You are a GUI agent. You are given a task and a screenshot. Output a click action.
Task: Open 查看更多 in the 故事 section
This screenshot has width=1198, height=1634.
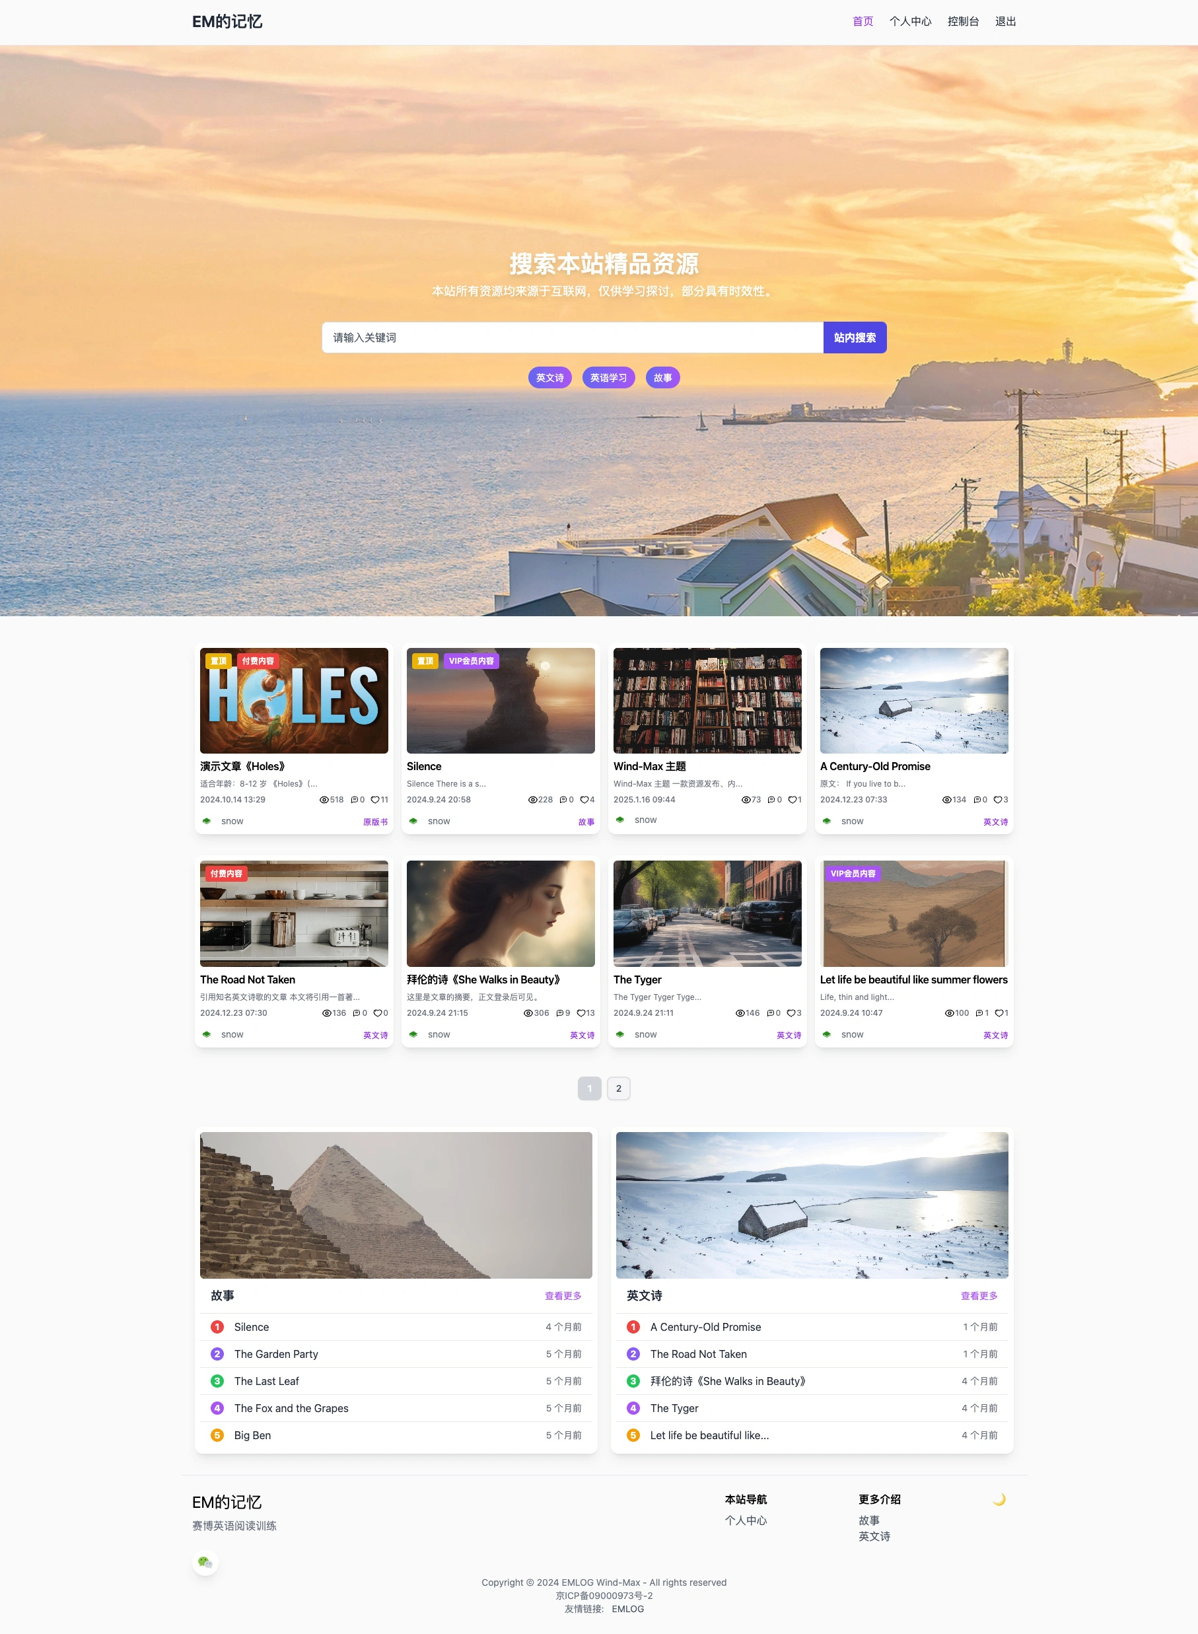(563, 1295)
